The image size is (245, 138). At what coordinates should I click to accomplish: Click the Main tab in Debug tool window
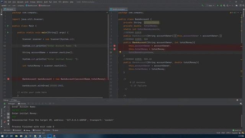pyautogui.click(x=15, y=100)
